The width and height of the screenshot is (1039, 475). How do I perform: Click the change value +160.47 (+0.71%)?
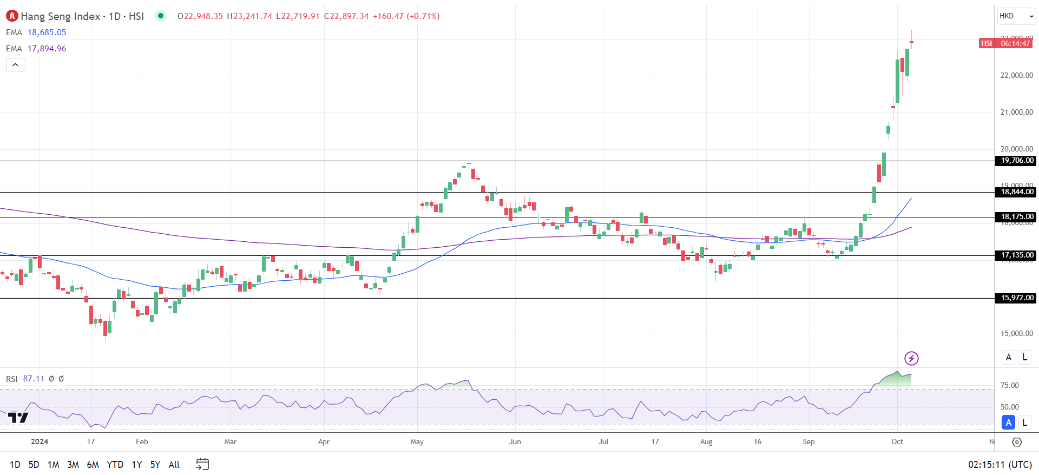406,16
